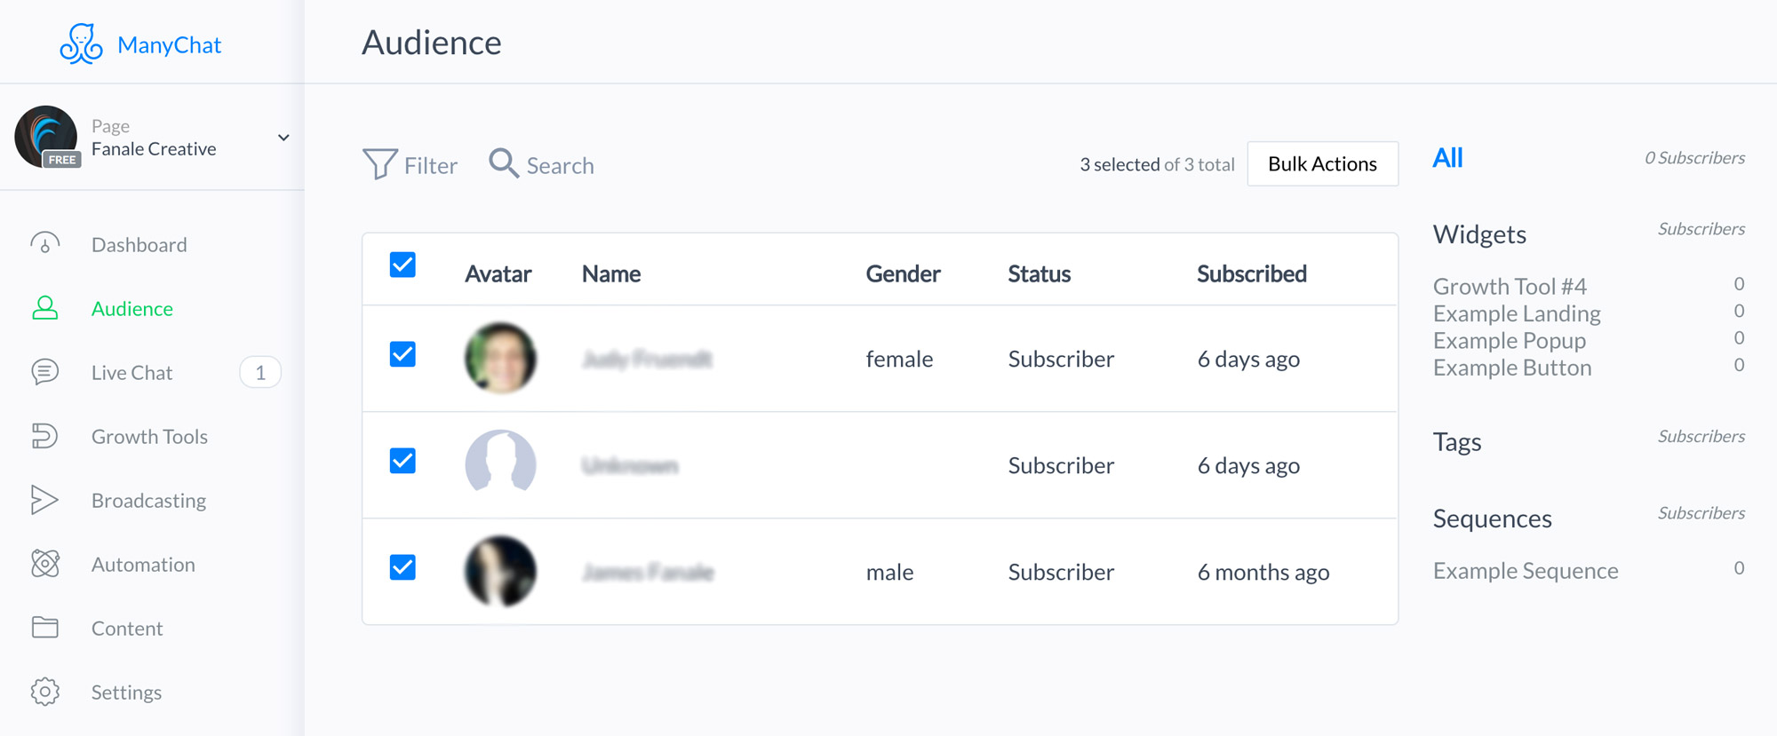Select the Live Chat bubble icon

[x=45, y=372]
